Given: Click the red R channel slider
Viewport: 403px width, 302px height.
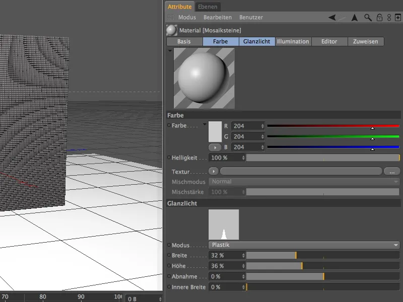Looking at the screenshot, I should (x=332, y=126).
